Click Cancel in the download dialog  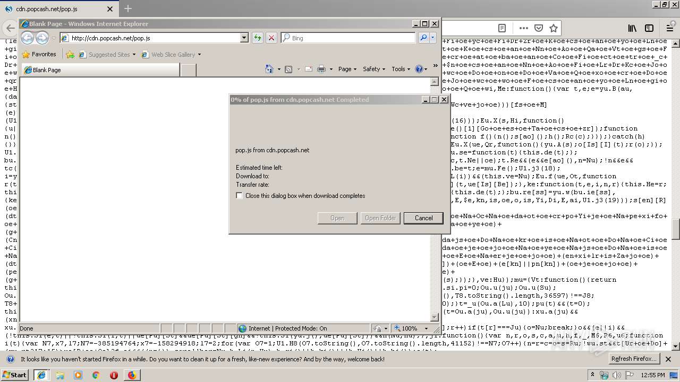(x=423, y=218)
